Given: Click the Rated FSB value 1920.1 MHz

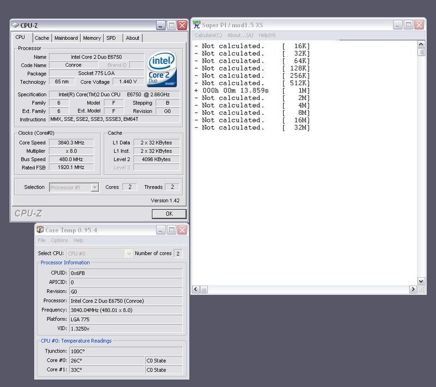Looking at the screenshot, I should (x=71, y=167).
